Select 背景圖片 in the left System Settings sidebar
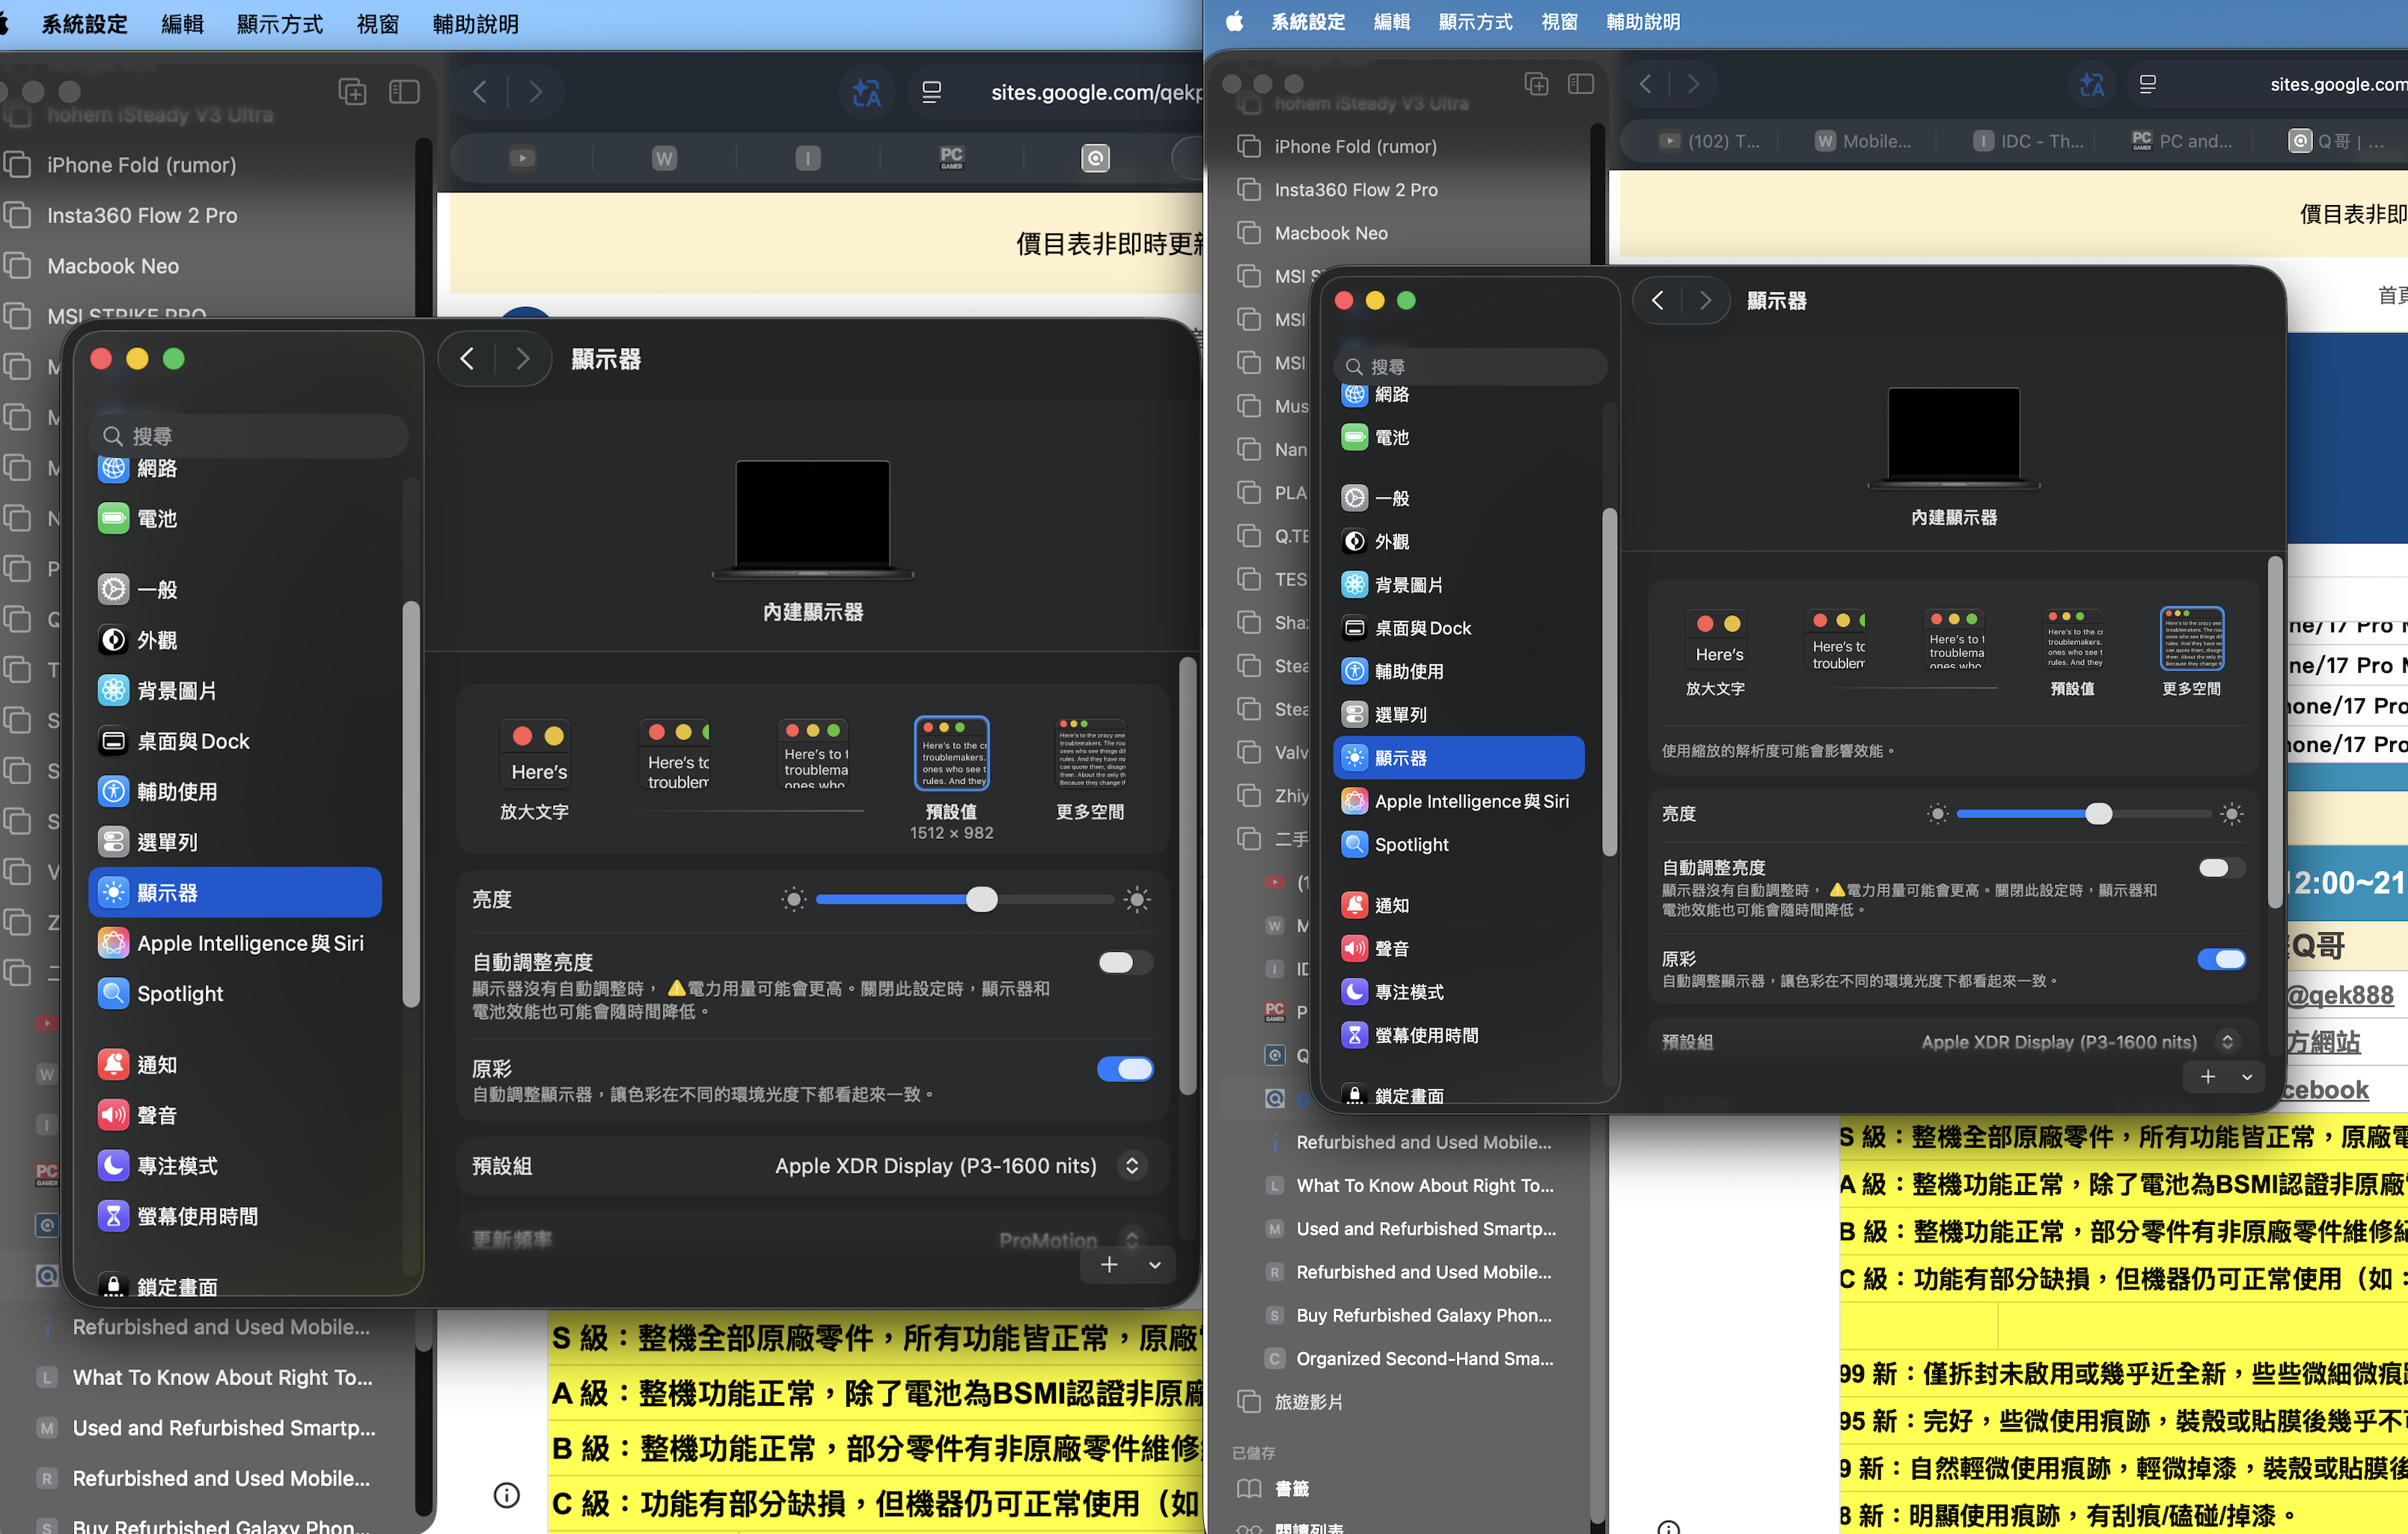The width and height of the screenshot is (2408, 1534). click(176, 690)
